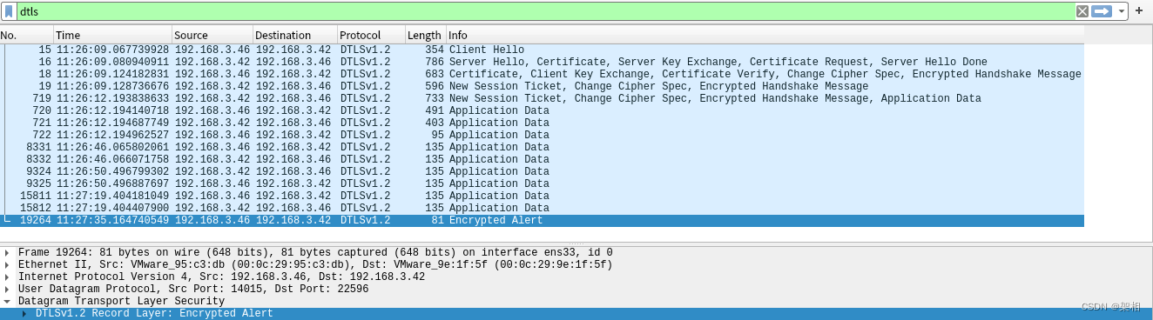Expand Internet Protocol Version 4 details

(x=8, y=277)
